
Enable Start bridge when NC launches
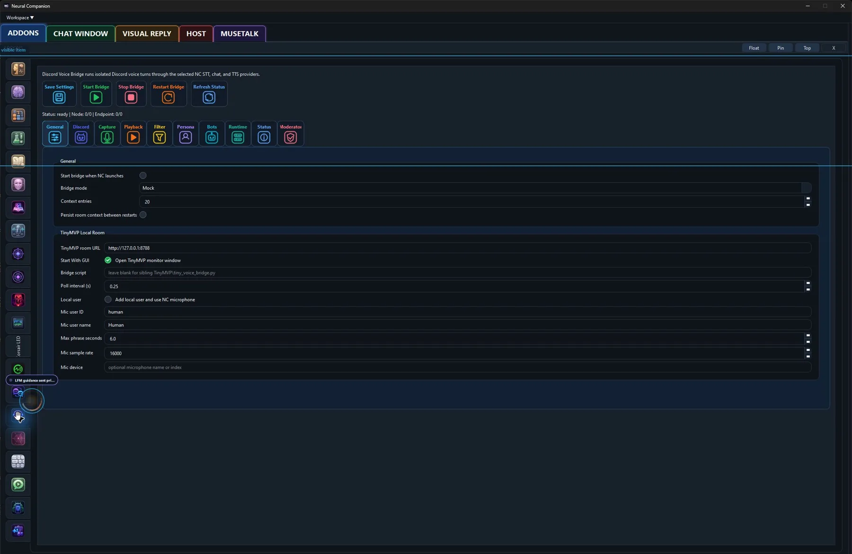coord(143,176)
